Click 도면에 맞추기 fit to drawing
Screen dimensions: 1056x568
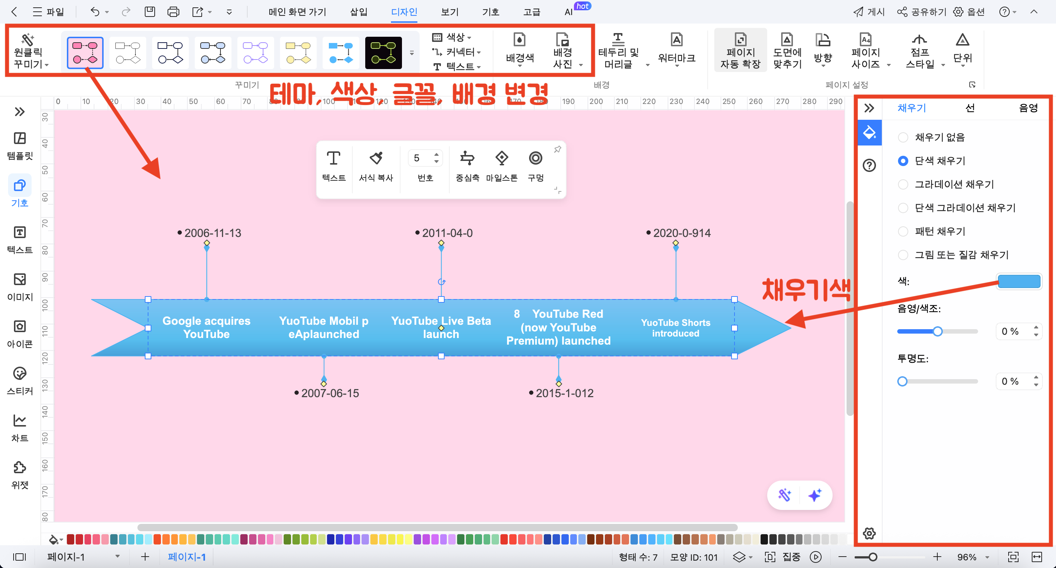pos(787,50)
